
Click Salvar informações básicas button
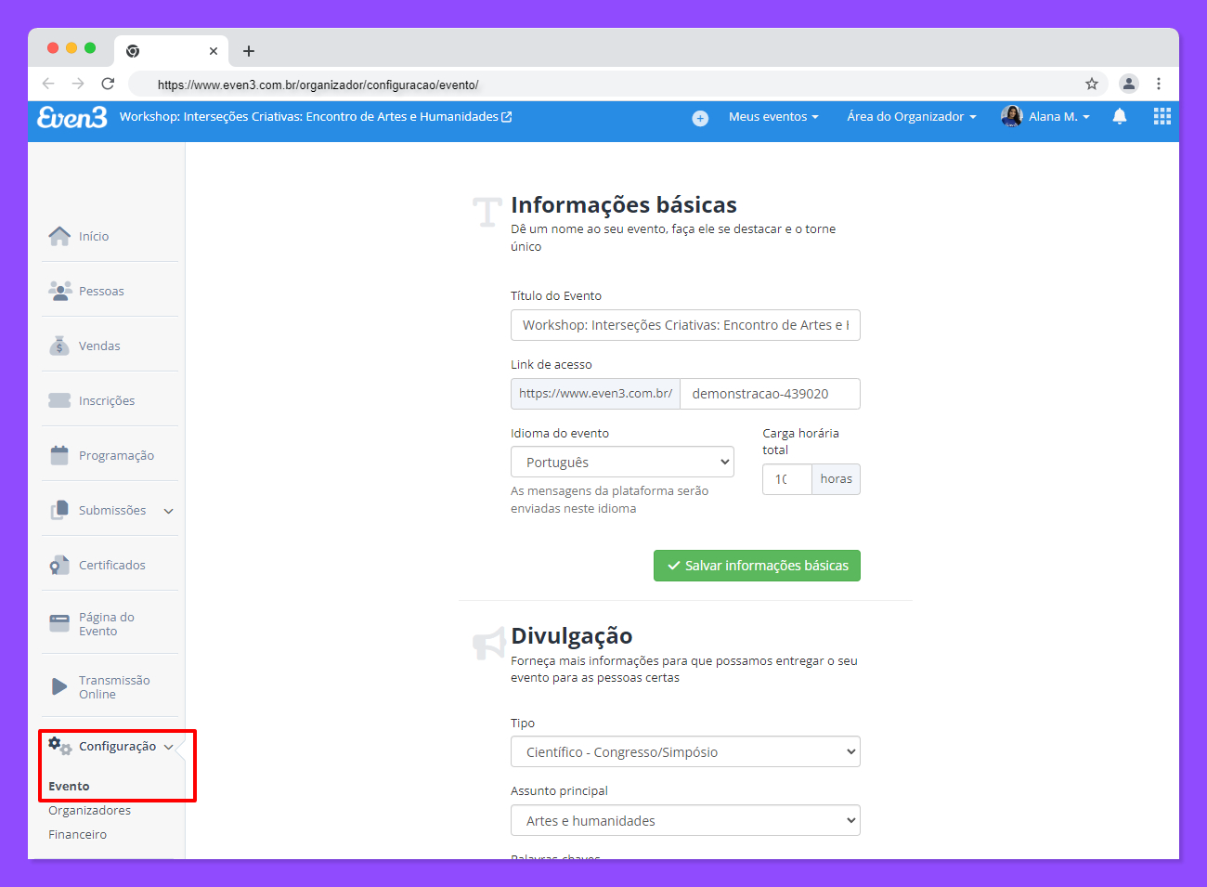pyautogui.click(x=757, y=566)
